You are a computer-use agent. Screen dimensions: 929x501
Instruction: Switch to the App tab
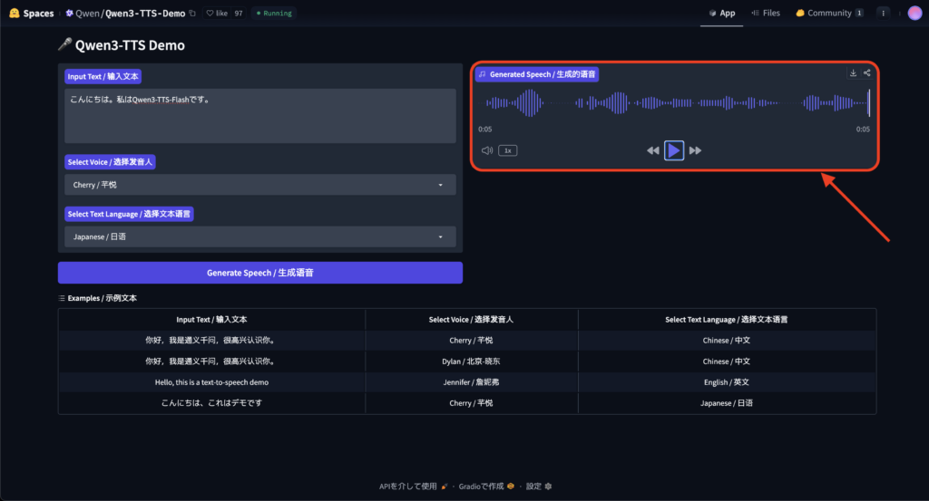(x=721, y=13)
